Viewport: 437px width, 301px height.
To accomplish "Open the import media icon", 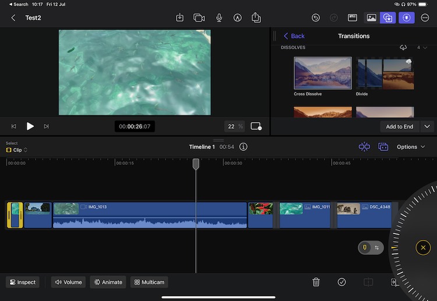I will coord(180,17).
